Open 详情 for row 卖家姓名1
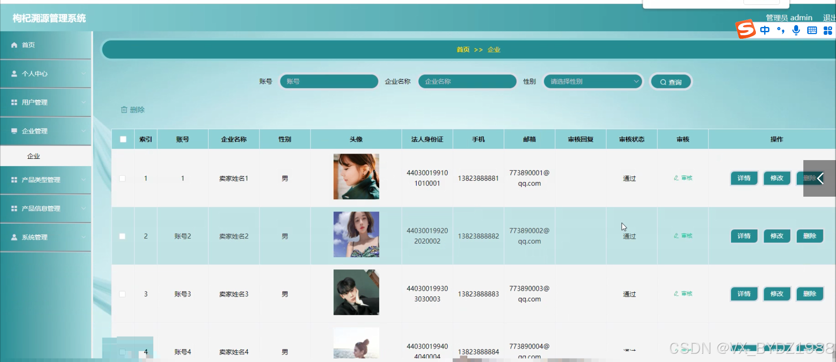This screenshot has width=836, height=362. coord(744,178)
